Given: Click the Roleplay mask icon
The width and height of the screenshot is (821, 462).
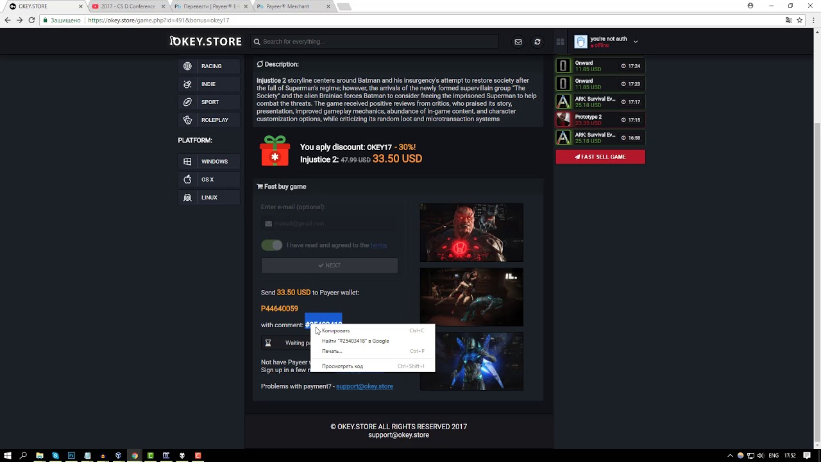Looking at the screenshot, I should [x=187, y=120].
